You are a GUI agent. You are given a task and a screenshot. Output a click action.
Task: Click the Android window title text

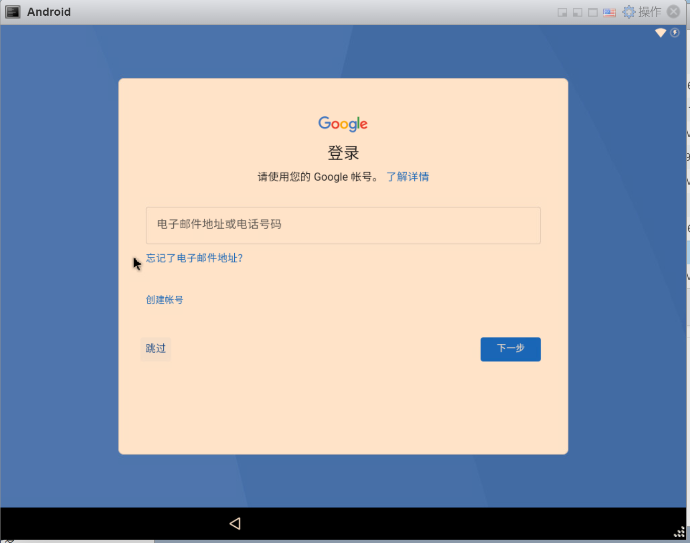tap(49, 12)
